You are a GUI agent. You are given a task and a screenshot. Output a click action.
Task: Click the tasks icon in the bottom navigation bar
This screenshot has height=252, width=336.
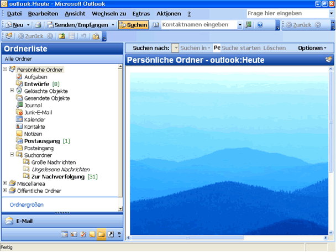(83, 234)
